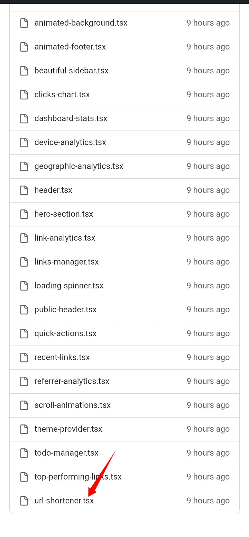
Task: Navigate to public-header.tsx file
Action: [65, 310]
